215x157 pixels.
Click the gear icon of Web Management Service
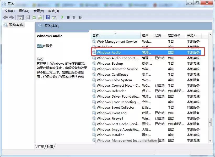coord(94,41)
